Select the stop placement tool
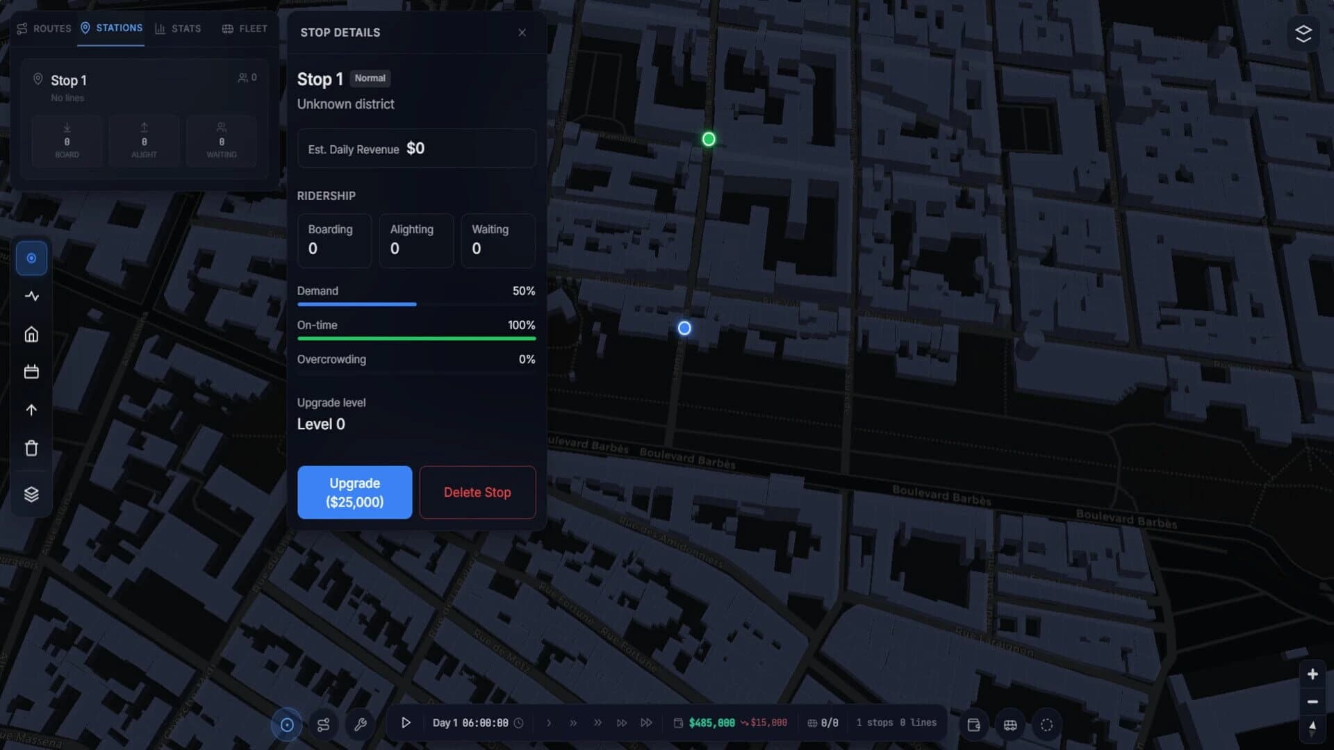This screenshot has width=1334, height=750. point(31,258)
